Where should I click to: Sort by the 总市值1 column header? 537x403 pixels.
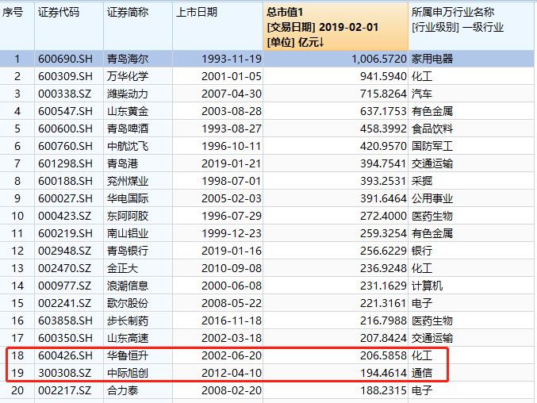(x=336, y=27)
